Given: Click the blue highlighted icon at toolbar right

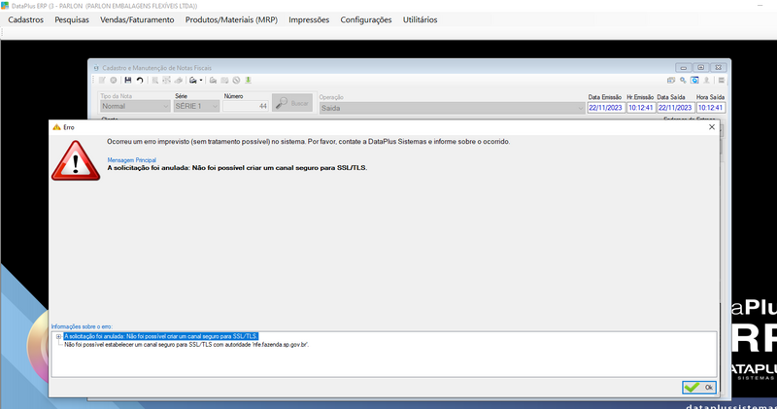Looking at the screenshot, I should tap(694, 81).
